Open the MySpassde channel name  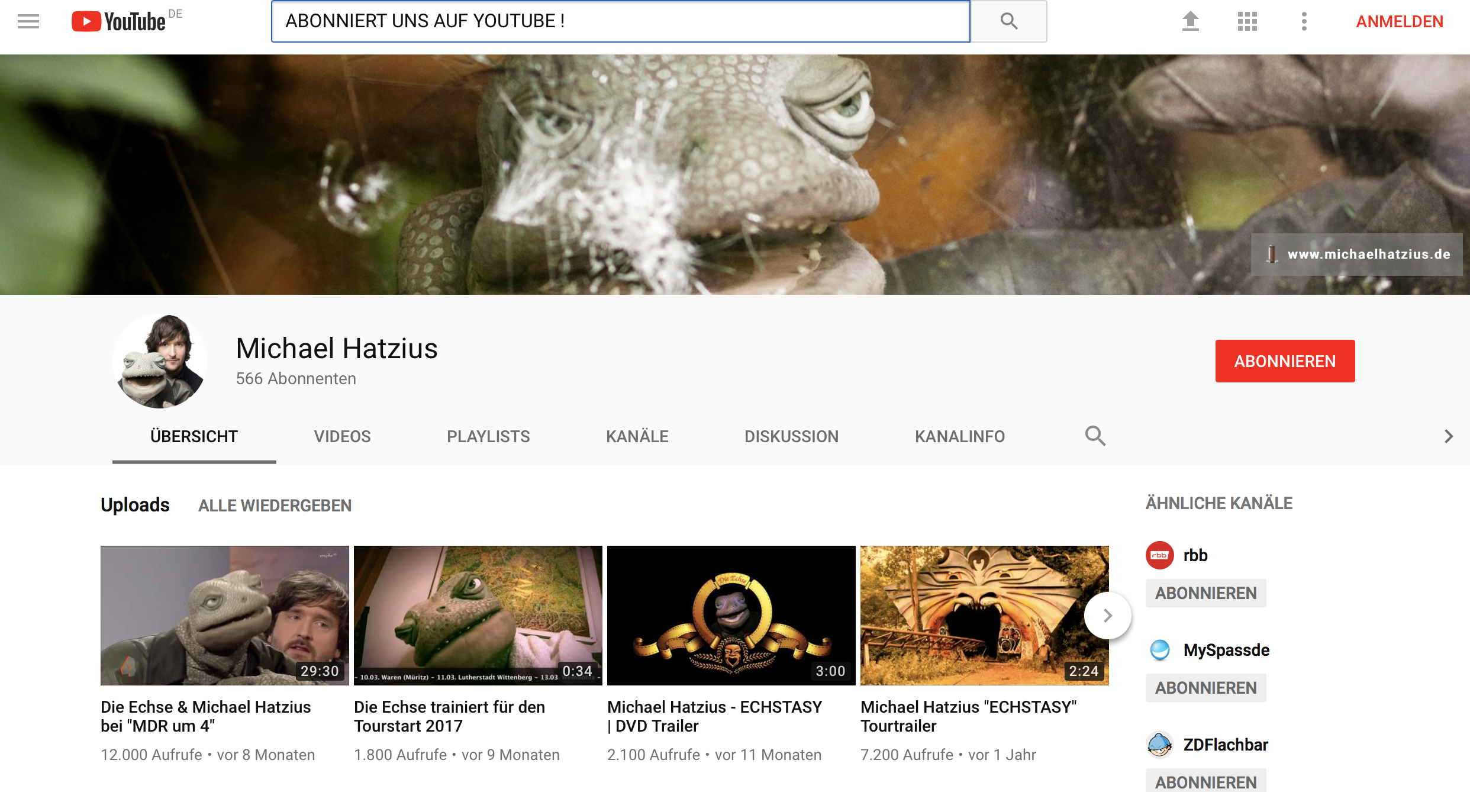pyautogui.click(x=1226, y=650)
